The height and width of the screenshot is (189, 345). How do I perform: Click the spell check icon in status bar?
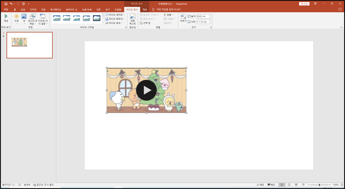[20, 185]
